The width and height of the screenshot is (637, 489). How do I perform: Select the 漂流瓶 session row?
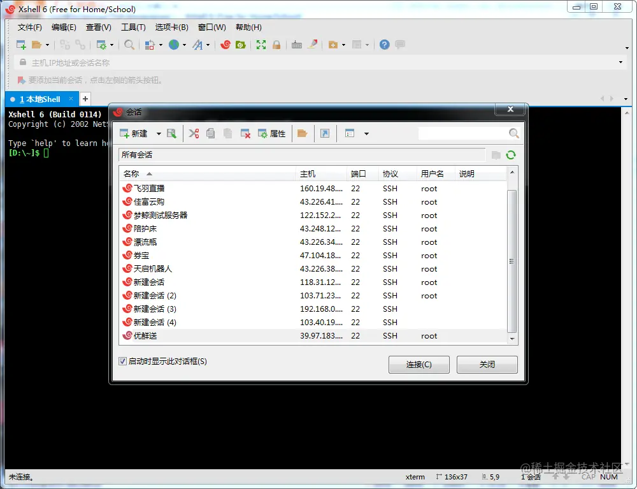coord(313,242)
